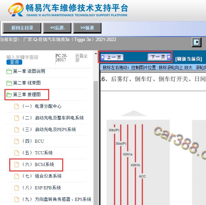
Task: Click the 30a(IP) label in diagram
Action: (121, 143)
